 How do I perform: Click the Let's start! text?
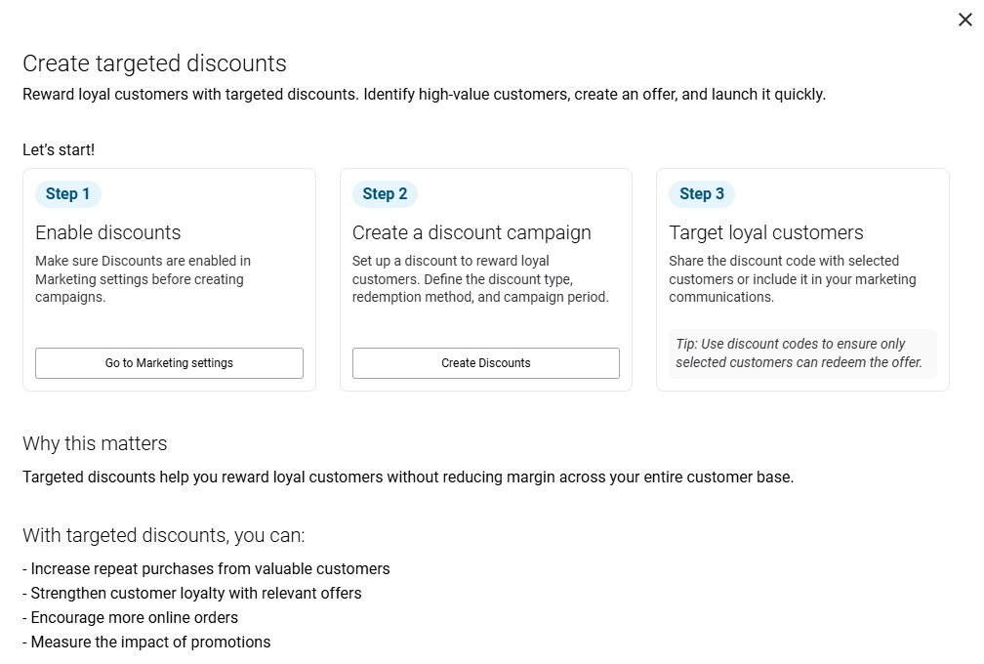click(59, 150)
